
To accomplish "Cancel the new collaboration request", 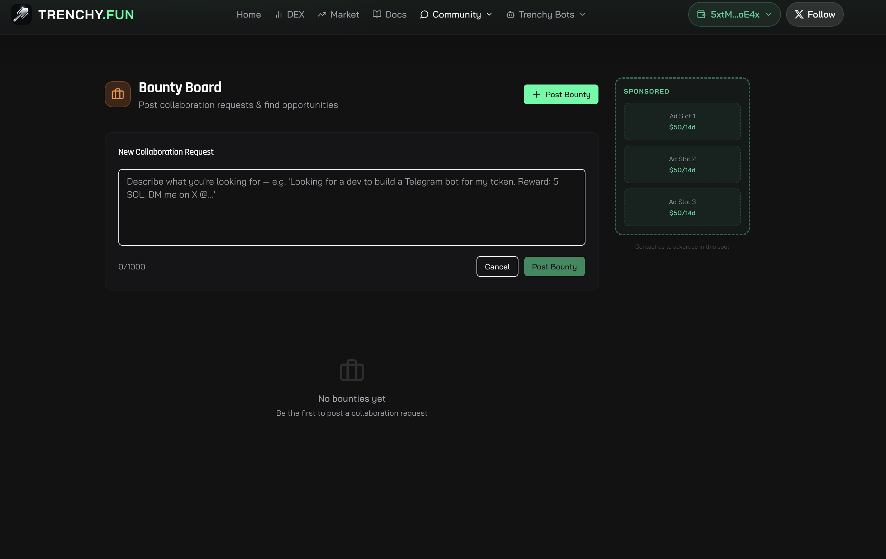I will pos(497,266).
